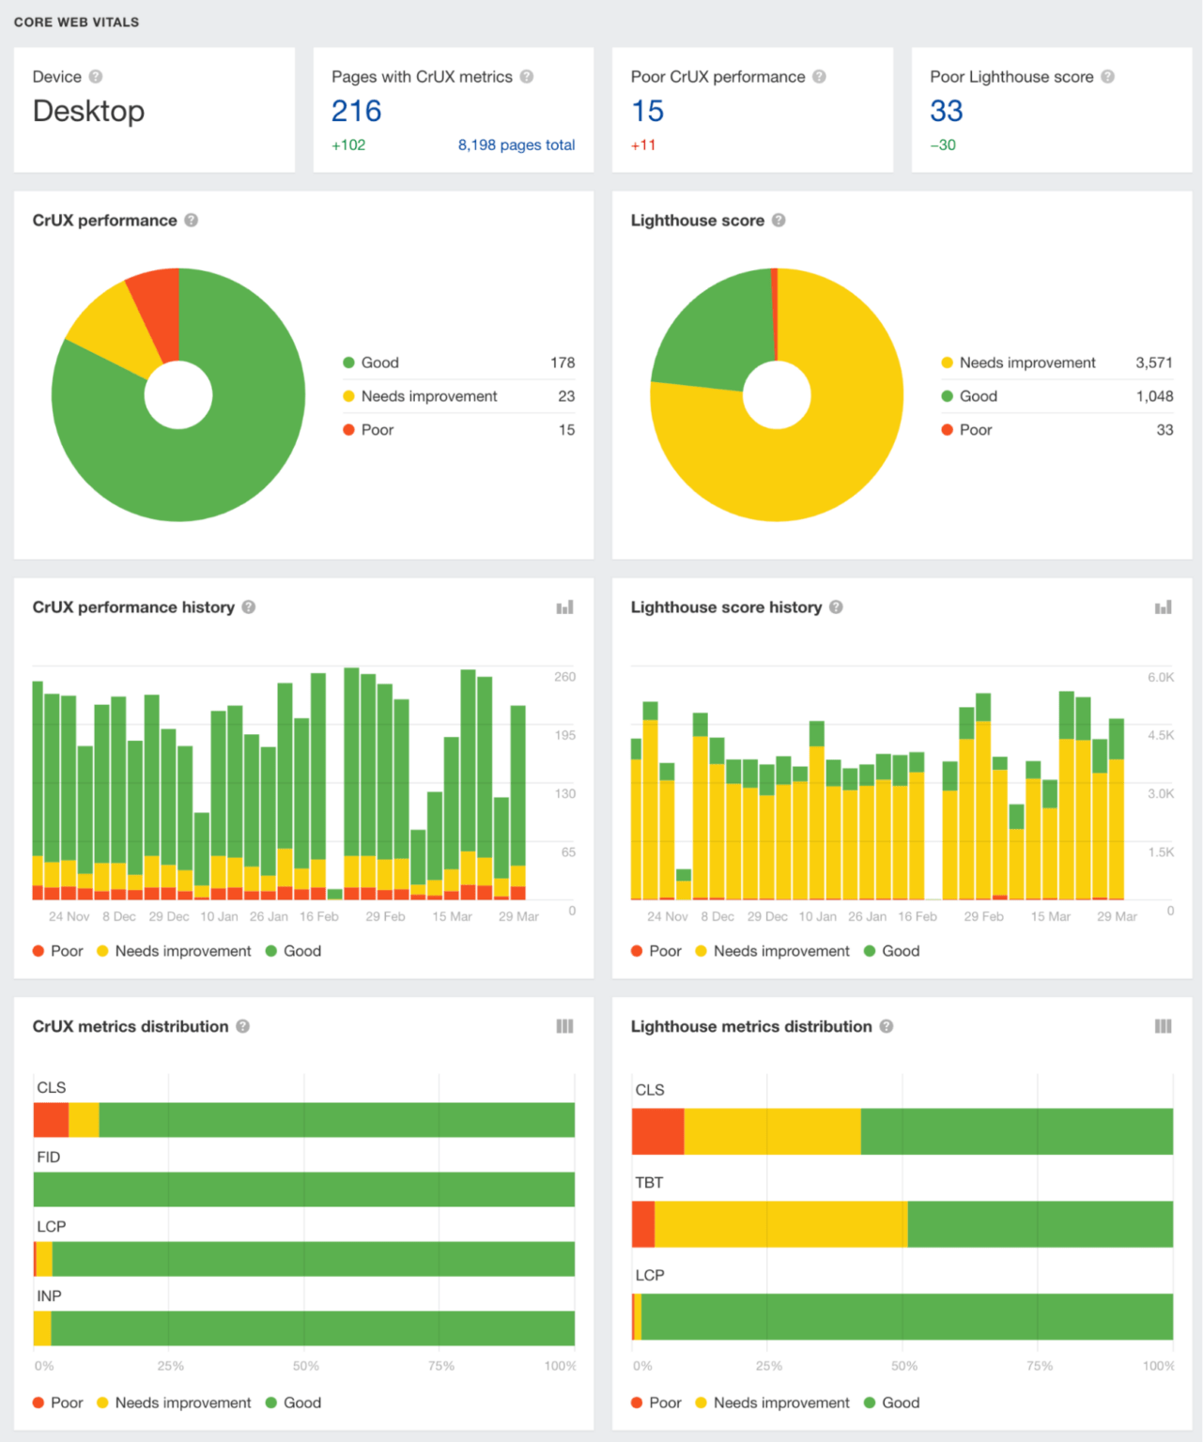The height and width of the screenshot is (1442, 1203).
Task: Open help for Poor Lighthouse score card
Action: point(1107,77)
